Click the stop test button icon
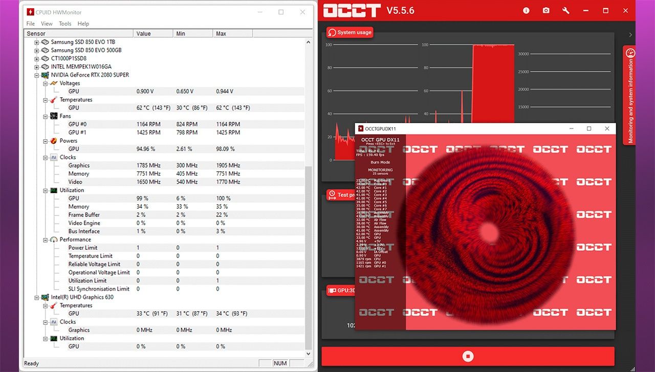Screen dimensions: 655x372 pyautogui.click(x=468, y=356)
